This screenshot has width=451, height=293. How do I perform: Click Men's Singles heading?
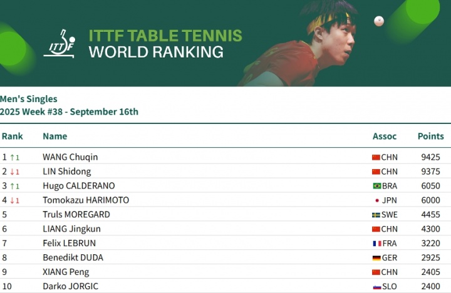[x=29, y=99]
